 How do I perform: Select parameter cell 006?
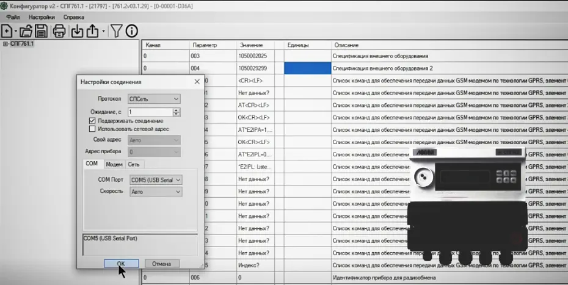(213, 278)
